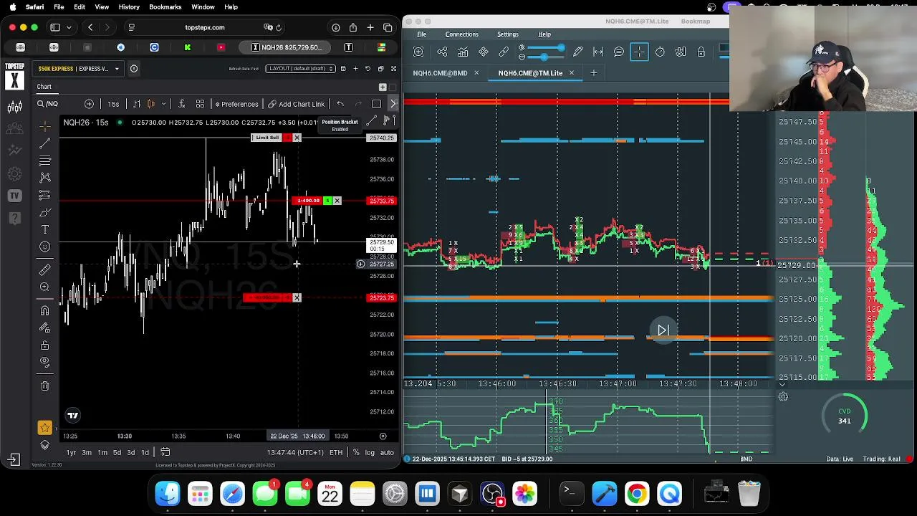Hide all drawings with eye icon

[44, 362]
